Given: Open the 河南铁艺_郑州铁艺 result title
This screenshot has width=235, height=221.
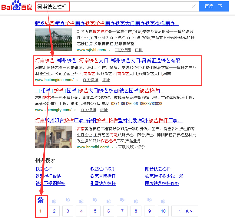Looking at the screenshot, I should [x=109, y=61].
